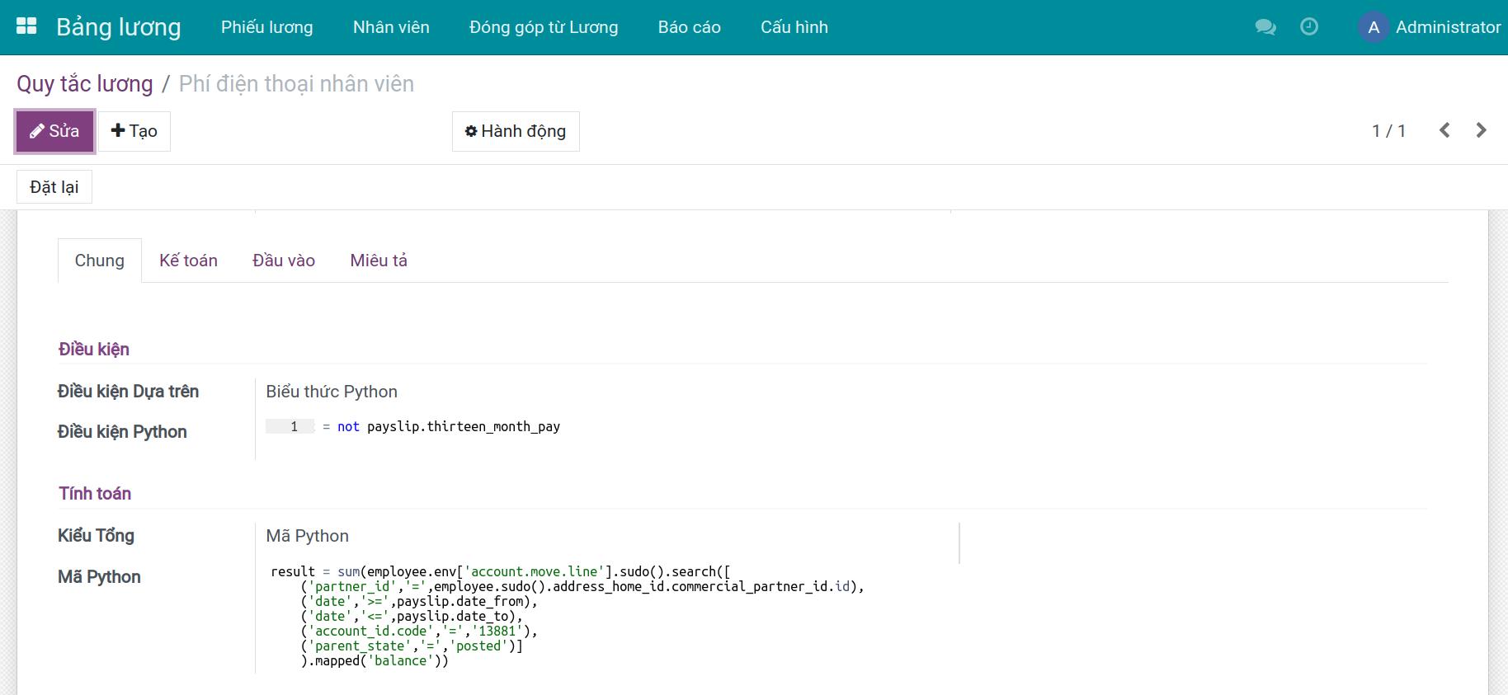Open the Cấu hình menu
Viewport: 1508px width, 695px height.
[x=794, y=27]
